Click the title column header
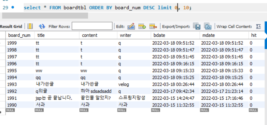This screenshot has height=125, width=267. pos(57,35)
